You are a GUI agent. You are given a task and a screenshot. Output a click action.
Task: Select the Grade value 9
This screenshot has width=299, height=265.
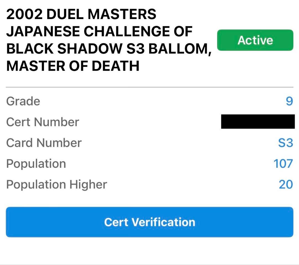pyautogui.click(x=289, y=101)
